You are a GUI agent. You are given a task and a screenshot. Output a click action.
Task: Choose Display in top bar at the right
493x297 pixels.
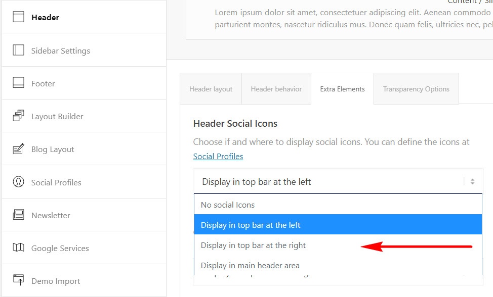coord(338,245)
